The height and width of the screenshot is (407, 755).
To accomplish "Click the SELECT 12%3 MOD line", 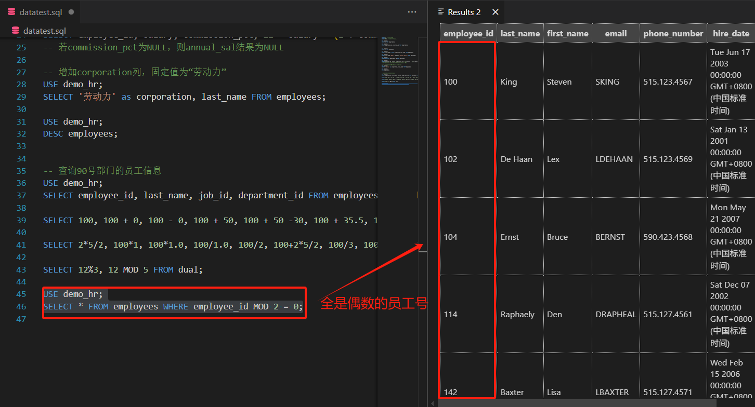I will (x=123, y=270).
